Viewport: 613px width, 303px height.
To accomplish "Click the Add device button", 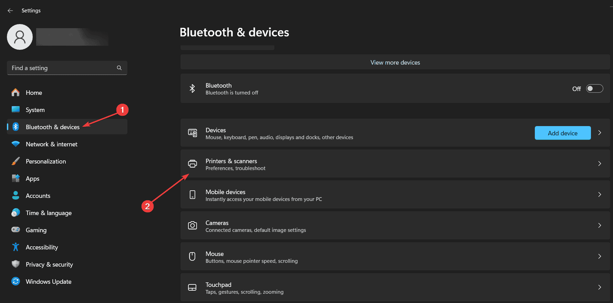I will pyautogui.click(x=563, y=133).
